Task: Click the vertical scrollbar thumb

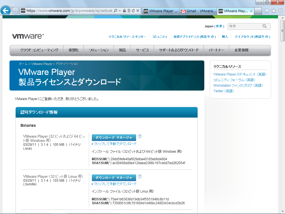Action: pos(282,31)
